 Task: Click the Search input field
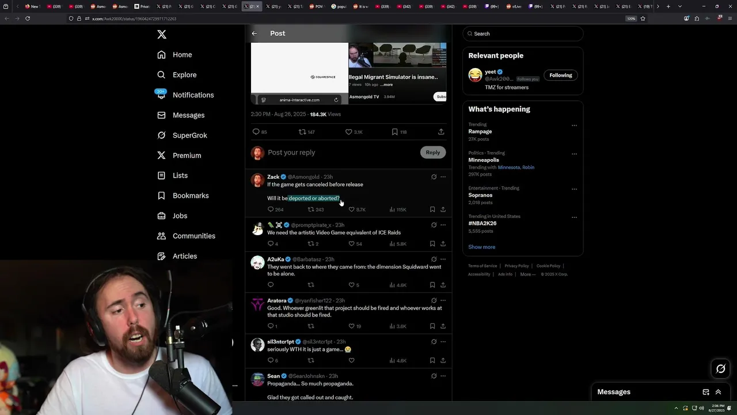click(523, 34)
